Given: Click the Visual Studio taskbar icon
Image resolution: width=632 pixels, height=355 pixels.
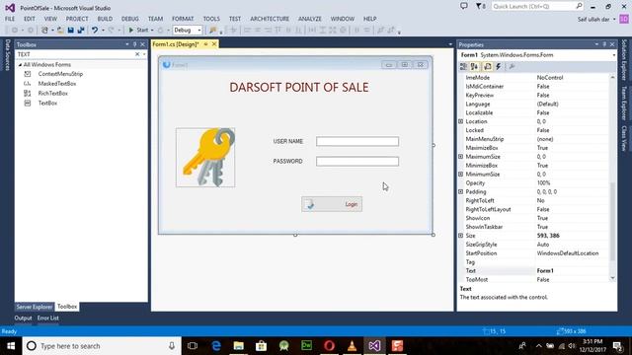Looking at the screenshot, I should point(374,346).
